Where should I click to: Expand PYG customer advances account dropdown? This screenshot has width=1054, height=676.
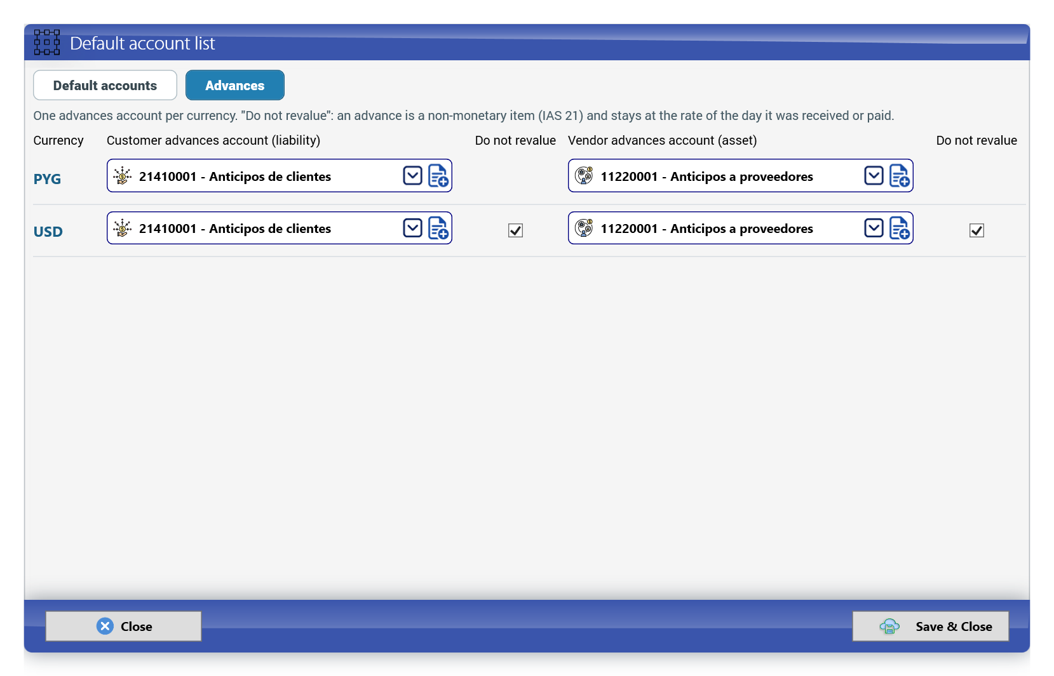[x=413, y=176]
